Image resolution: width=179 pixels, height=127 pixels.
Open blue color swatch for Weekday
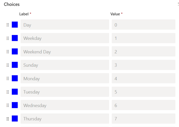click(x=15, y=38)
